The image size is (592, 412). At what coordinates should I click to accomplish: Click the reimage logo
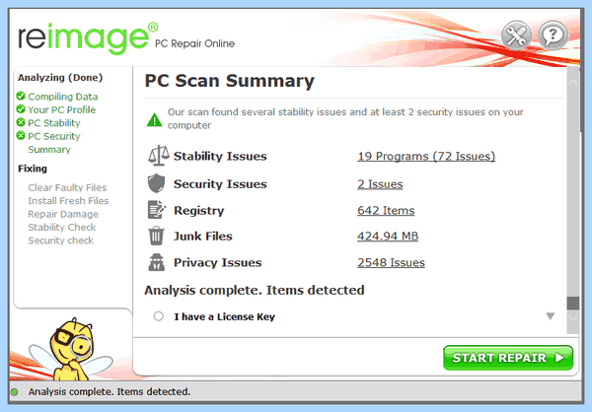point(88,37)
